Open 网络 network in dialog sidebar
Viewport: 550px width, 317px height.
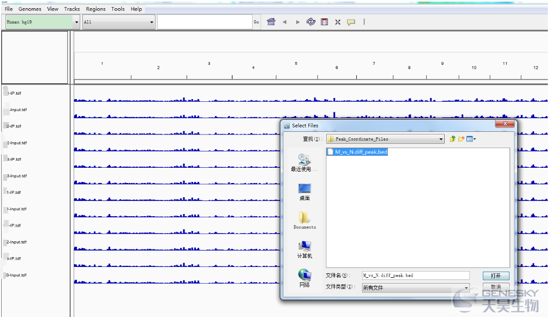click(304, 278)
